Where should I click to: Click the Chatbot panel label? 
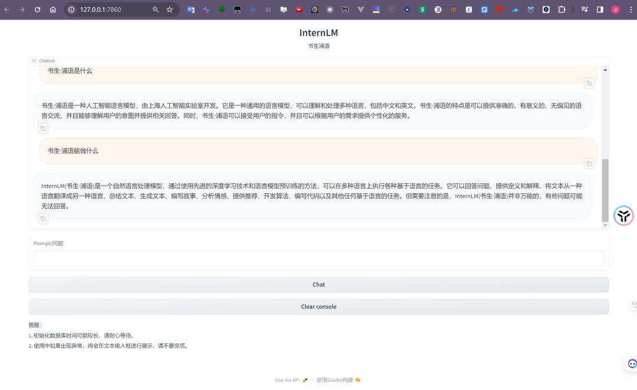(x=44, y=61)
